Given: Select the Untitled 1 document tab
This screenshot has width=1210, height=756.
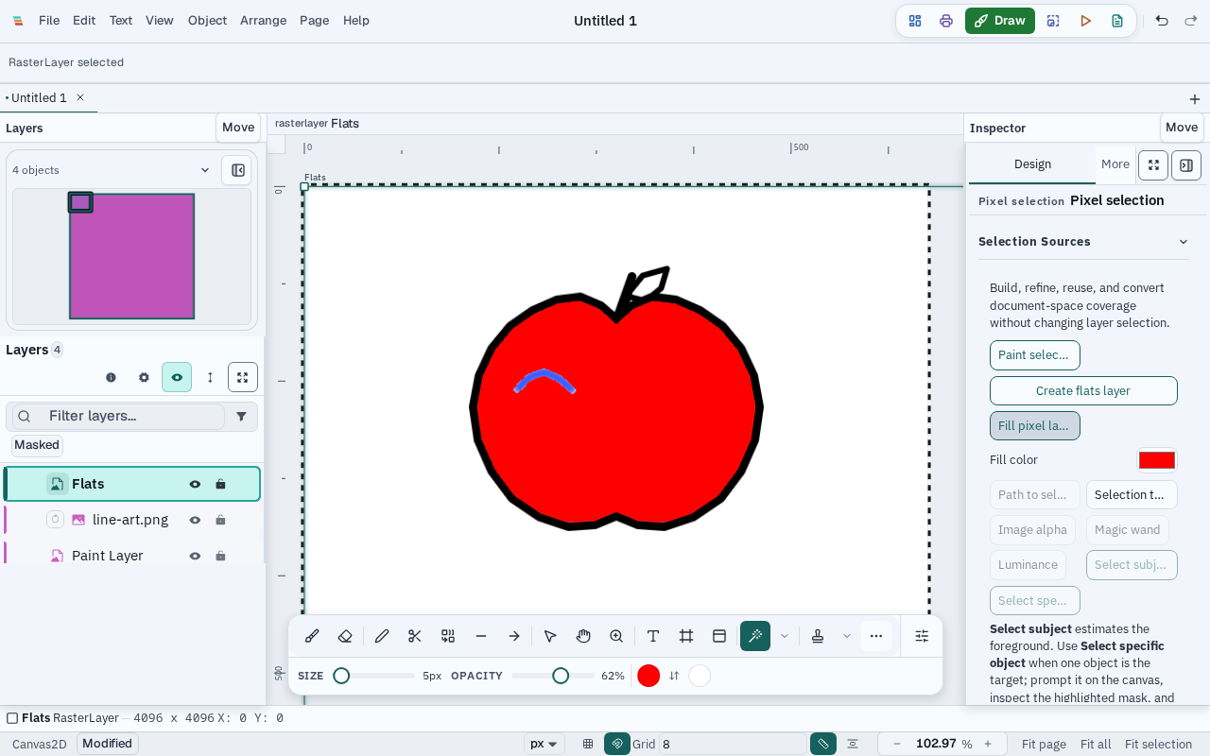Looking at the screenshot, I should [39, 98].
